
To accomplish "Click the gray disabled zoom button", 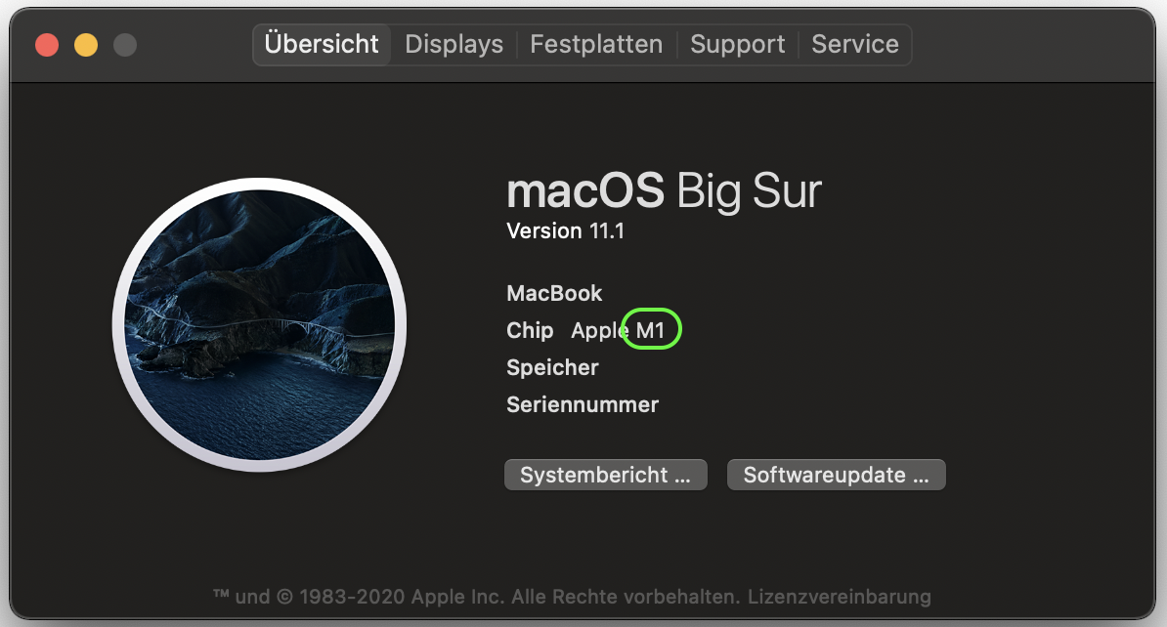I will pos(125,45).
